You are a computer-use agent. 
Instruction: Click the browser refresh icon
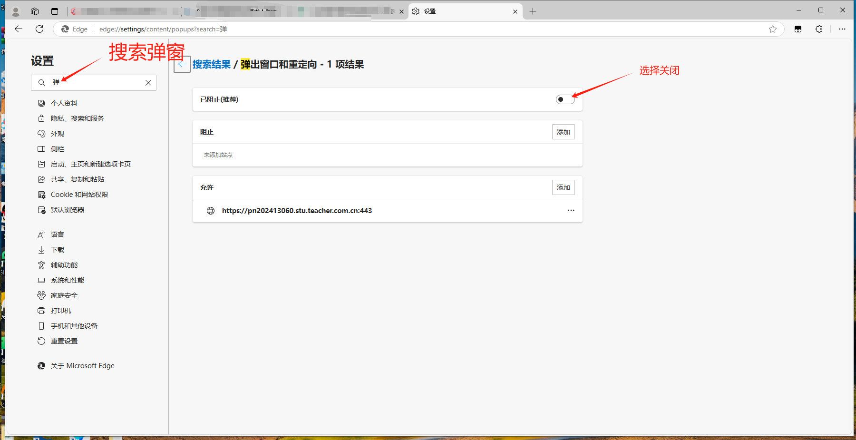pos(39,29)
